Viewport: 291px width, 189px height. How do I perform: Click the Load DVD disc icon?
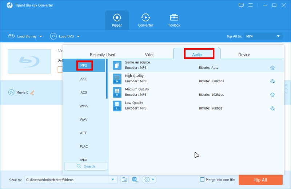[53, 36]
